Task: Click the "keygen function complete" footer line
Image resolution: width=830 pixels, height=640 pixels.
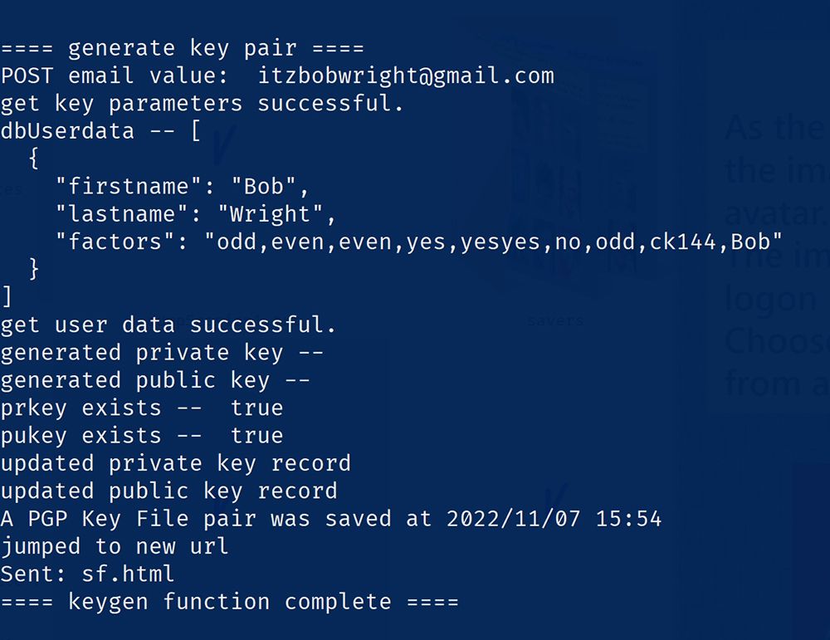Action: click(229, 601)
